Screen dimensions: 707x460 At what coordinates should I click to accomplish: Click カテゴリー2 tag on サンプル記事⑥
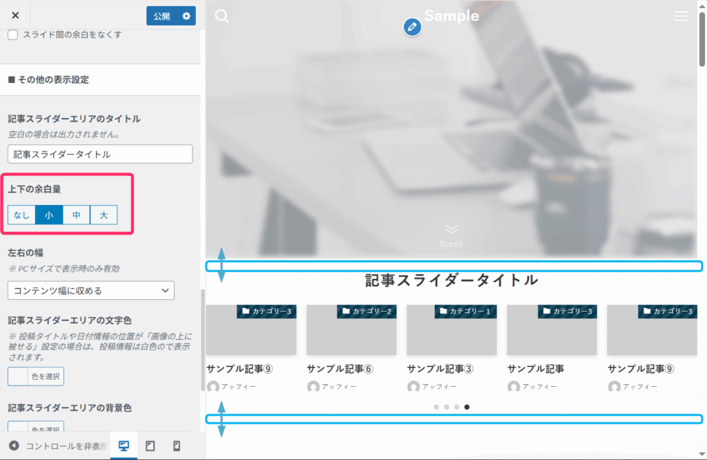pyautogui.click(x=367, y=312)
